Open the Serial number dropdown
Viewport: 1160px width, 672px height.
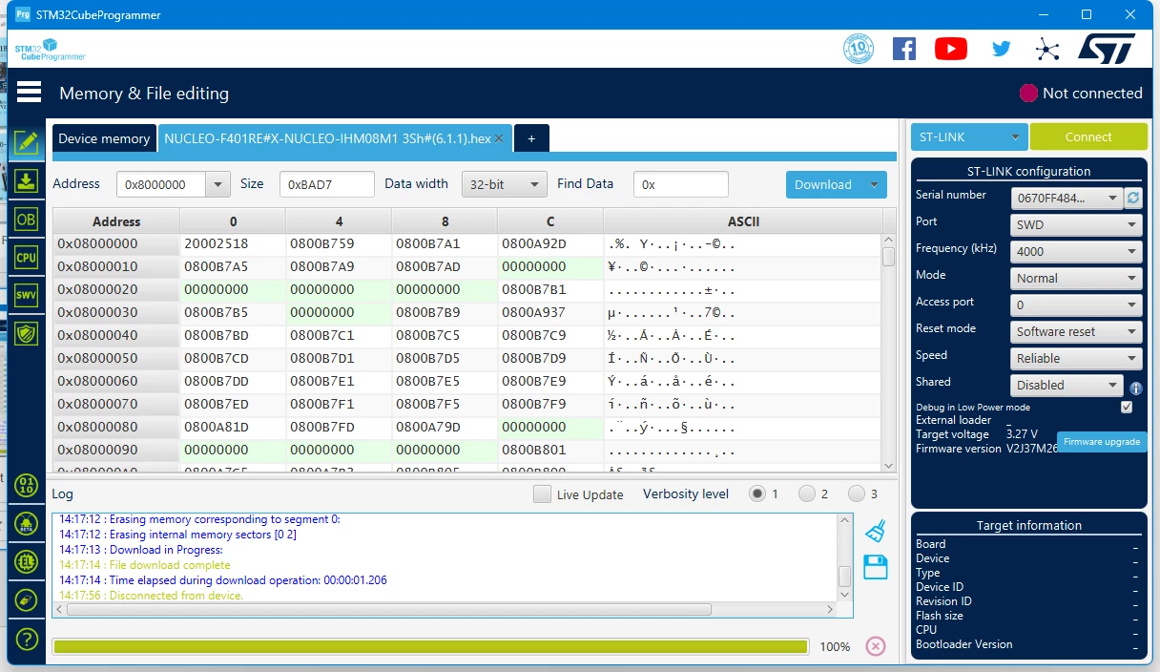pos(1067,198)
